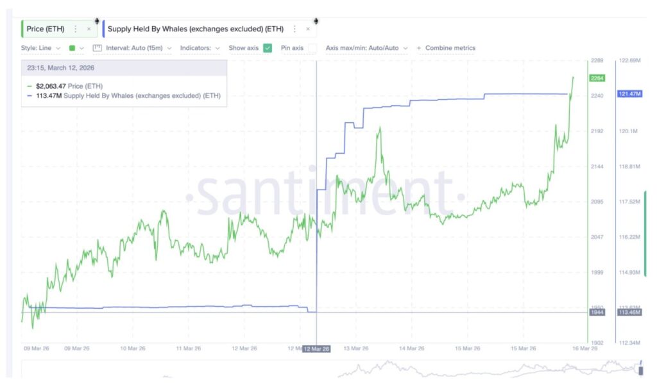Click the green 2264 price axis label
Screen dimensions: 657x383
click(x=597, y=78)
